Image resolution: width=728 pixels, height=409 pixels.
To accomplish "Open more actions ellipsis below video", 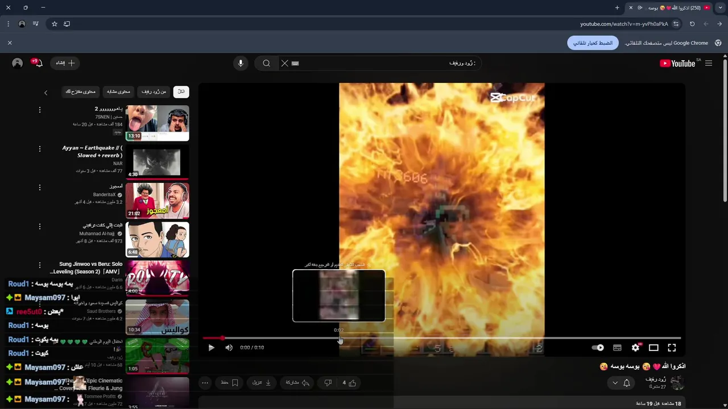I will [205, 383].
